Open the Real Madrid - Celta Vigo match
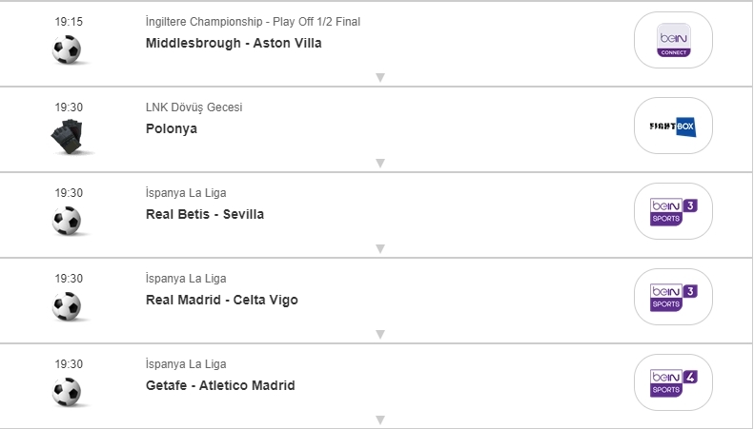Screen dimensions: 754x429 [x=221, y=300]
